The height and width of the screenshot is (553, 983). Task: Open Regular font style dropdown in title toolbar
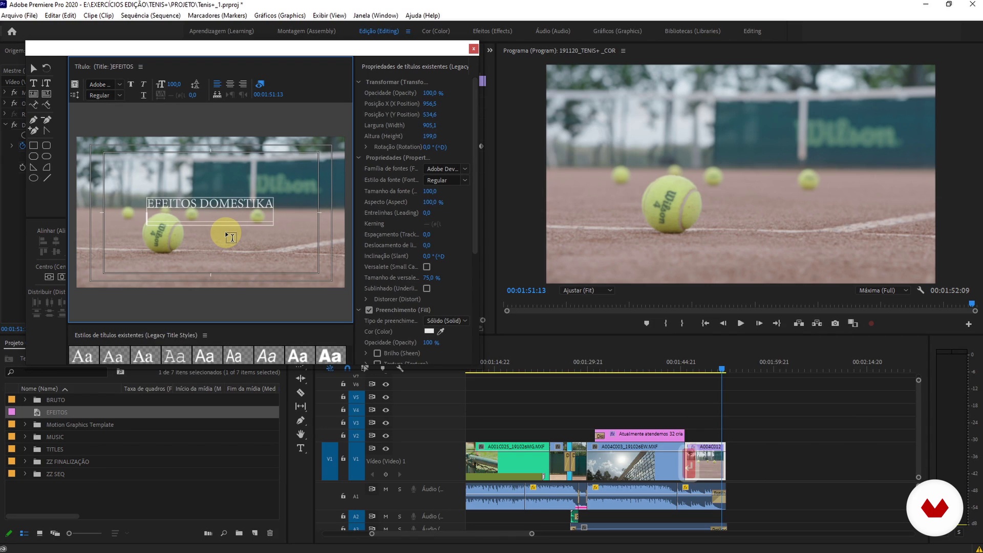[105, 95]
